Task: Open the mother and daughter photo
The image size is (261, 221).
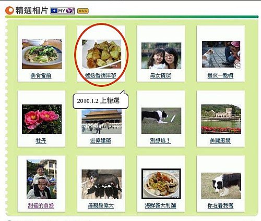Action: pyautogui.click(x=161, y=56)
